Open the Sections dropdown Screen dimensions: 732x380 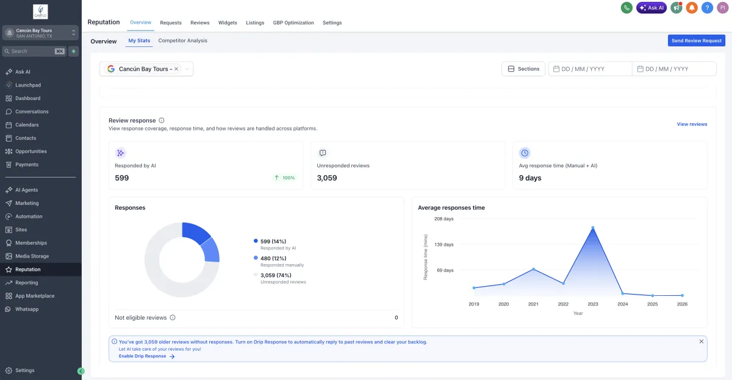point(523,69)
